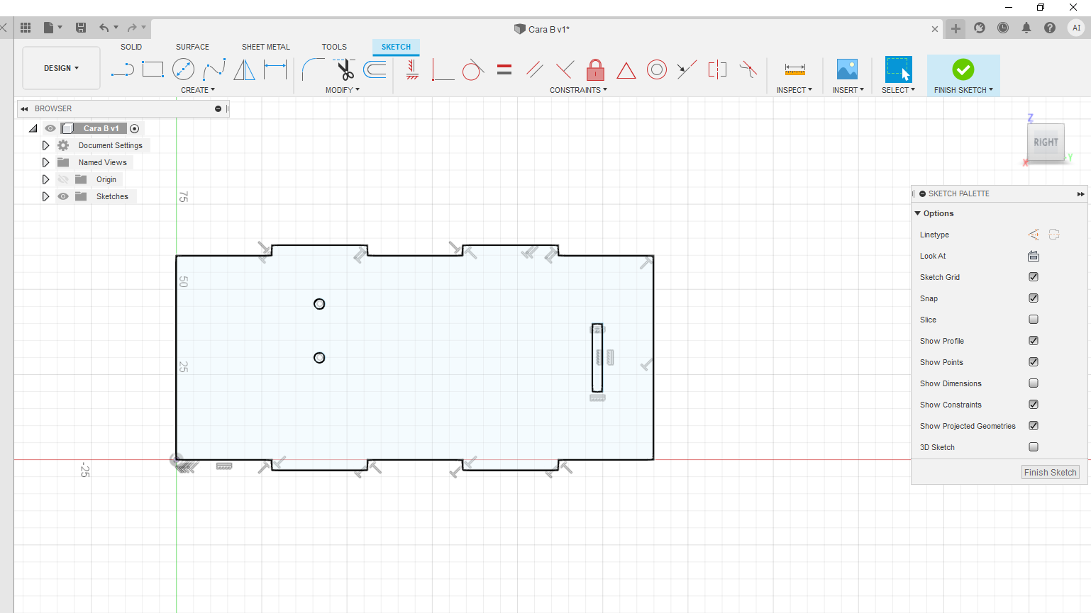Image resolution: width=1091 pixels, height=613 pixels.
Task: Expand the Document Settings tree node
Action: pos(45,145)
